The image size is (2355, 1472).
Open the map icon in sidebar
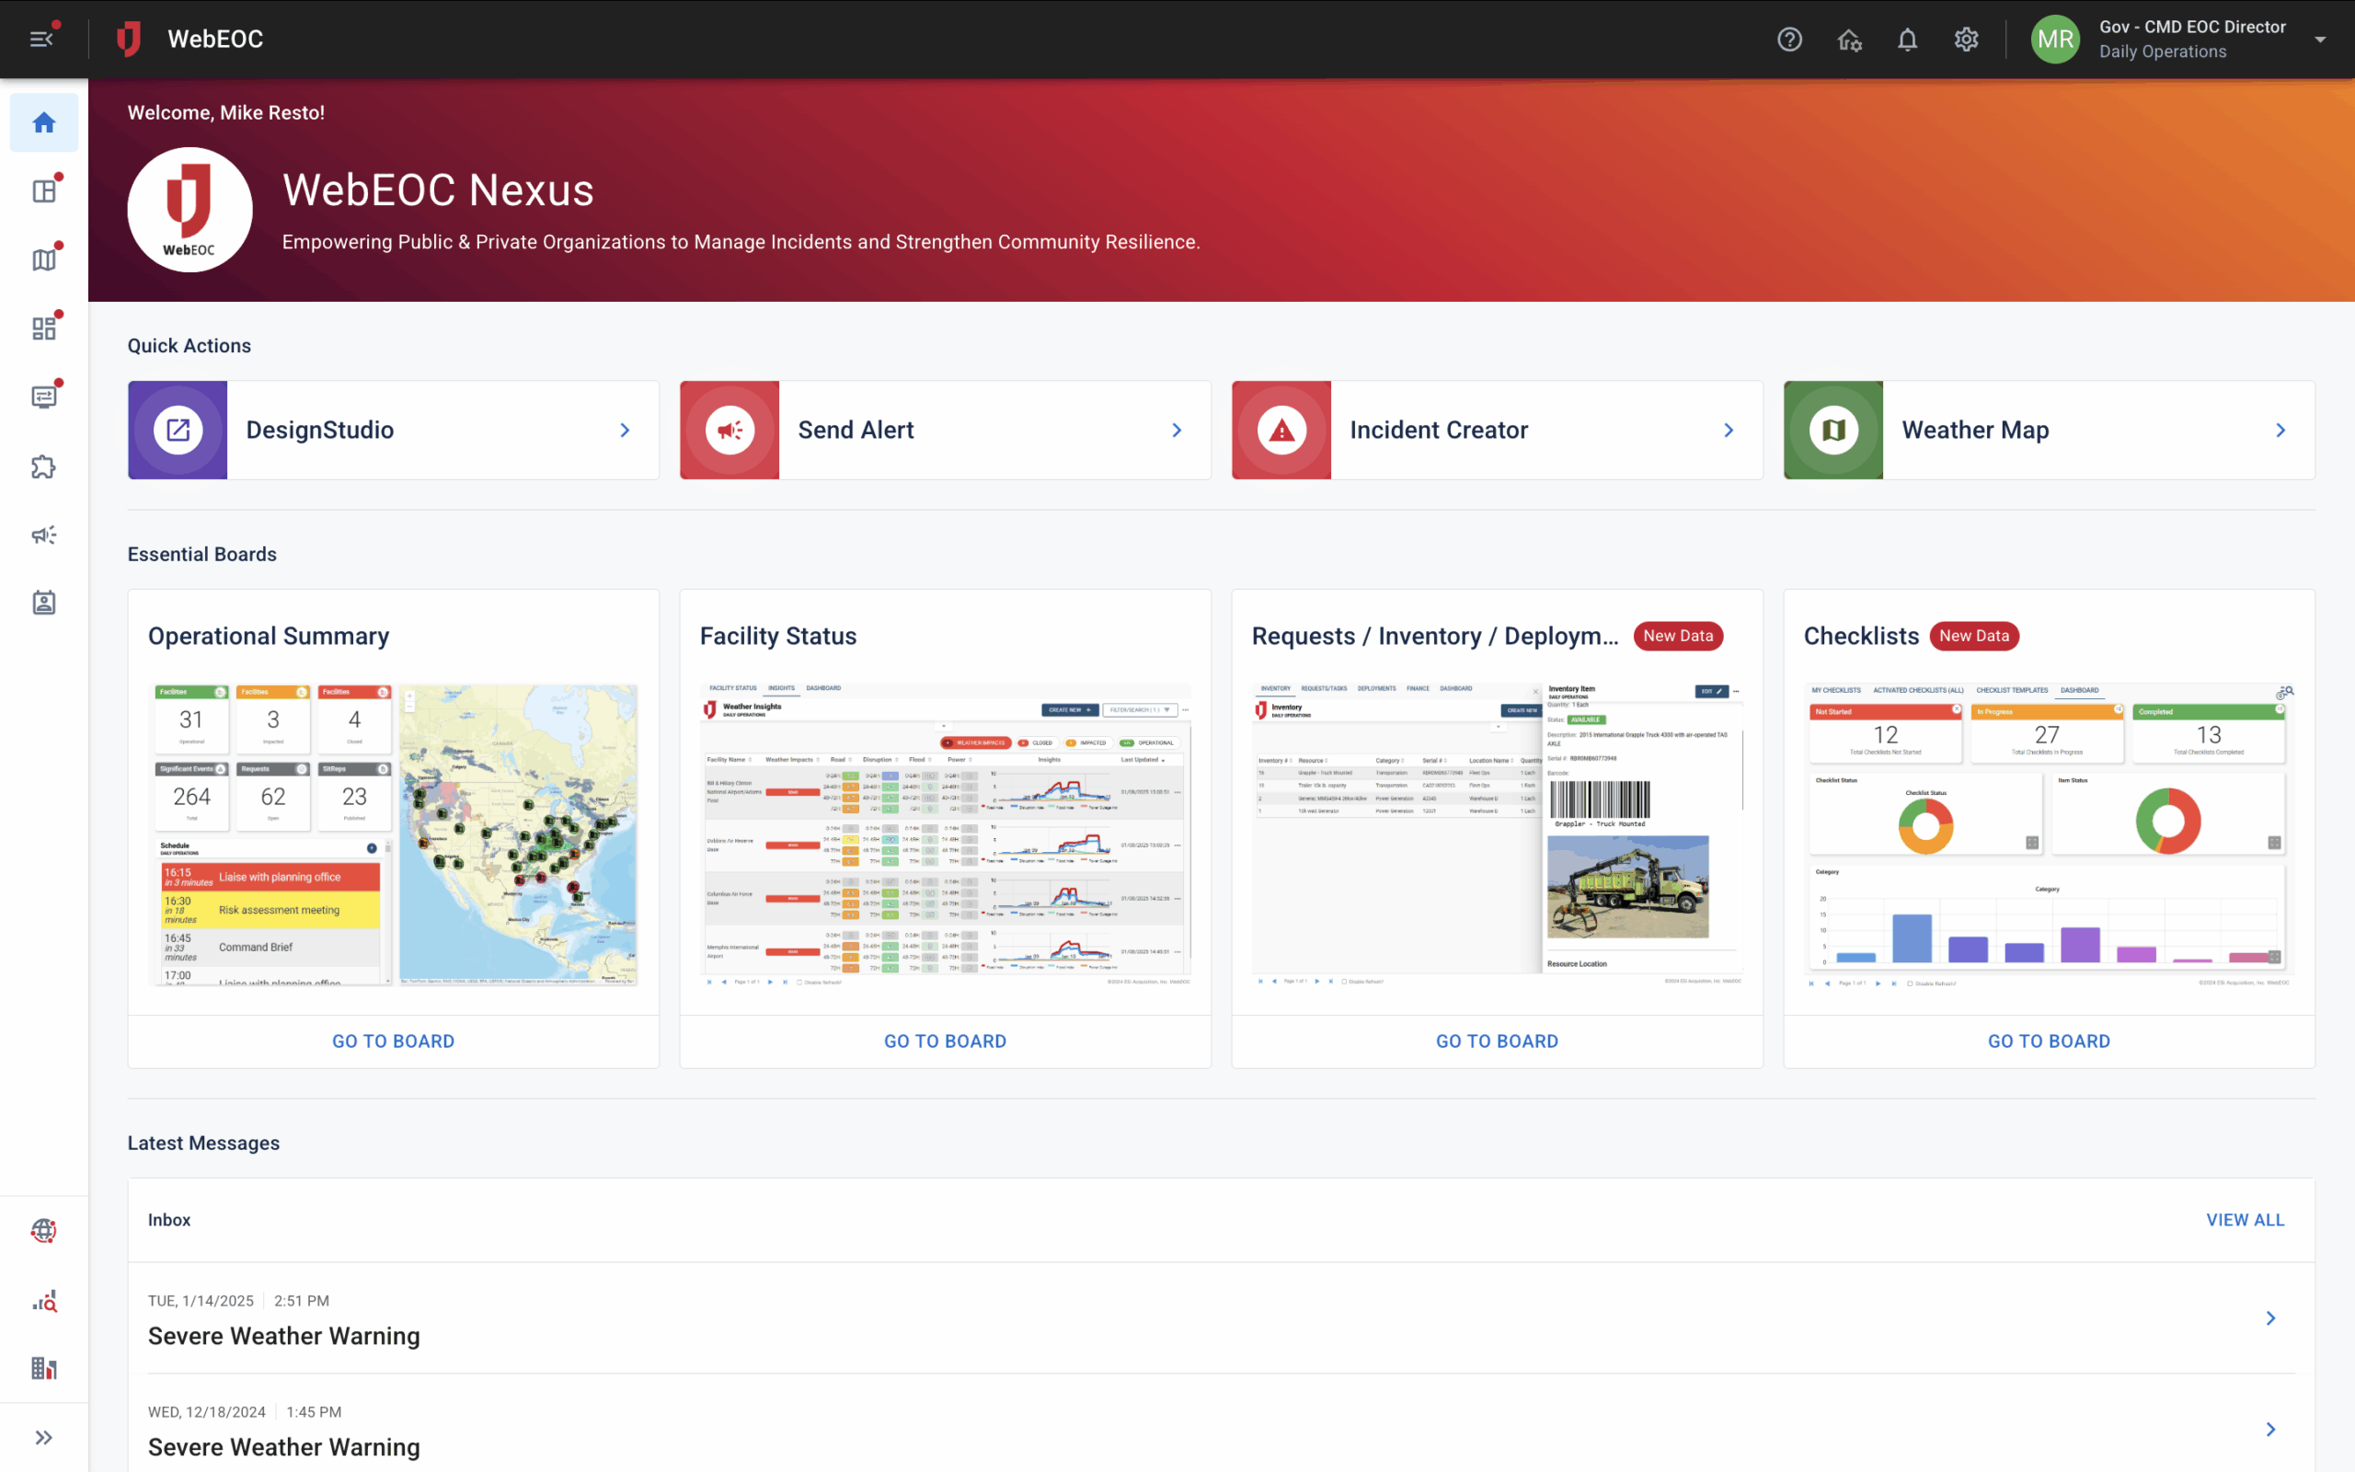tap(44, 259)
